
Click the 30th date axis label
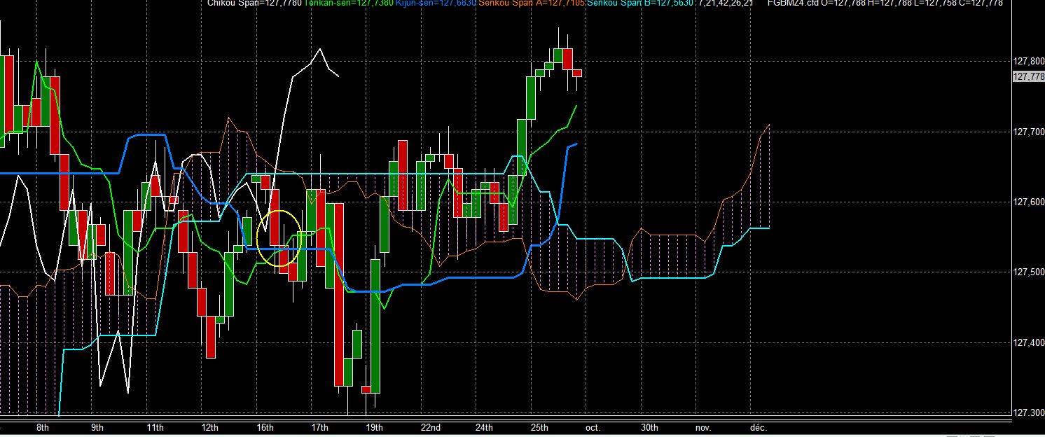coord(649,427)
